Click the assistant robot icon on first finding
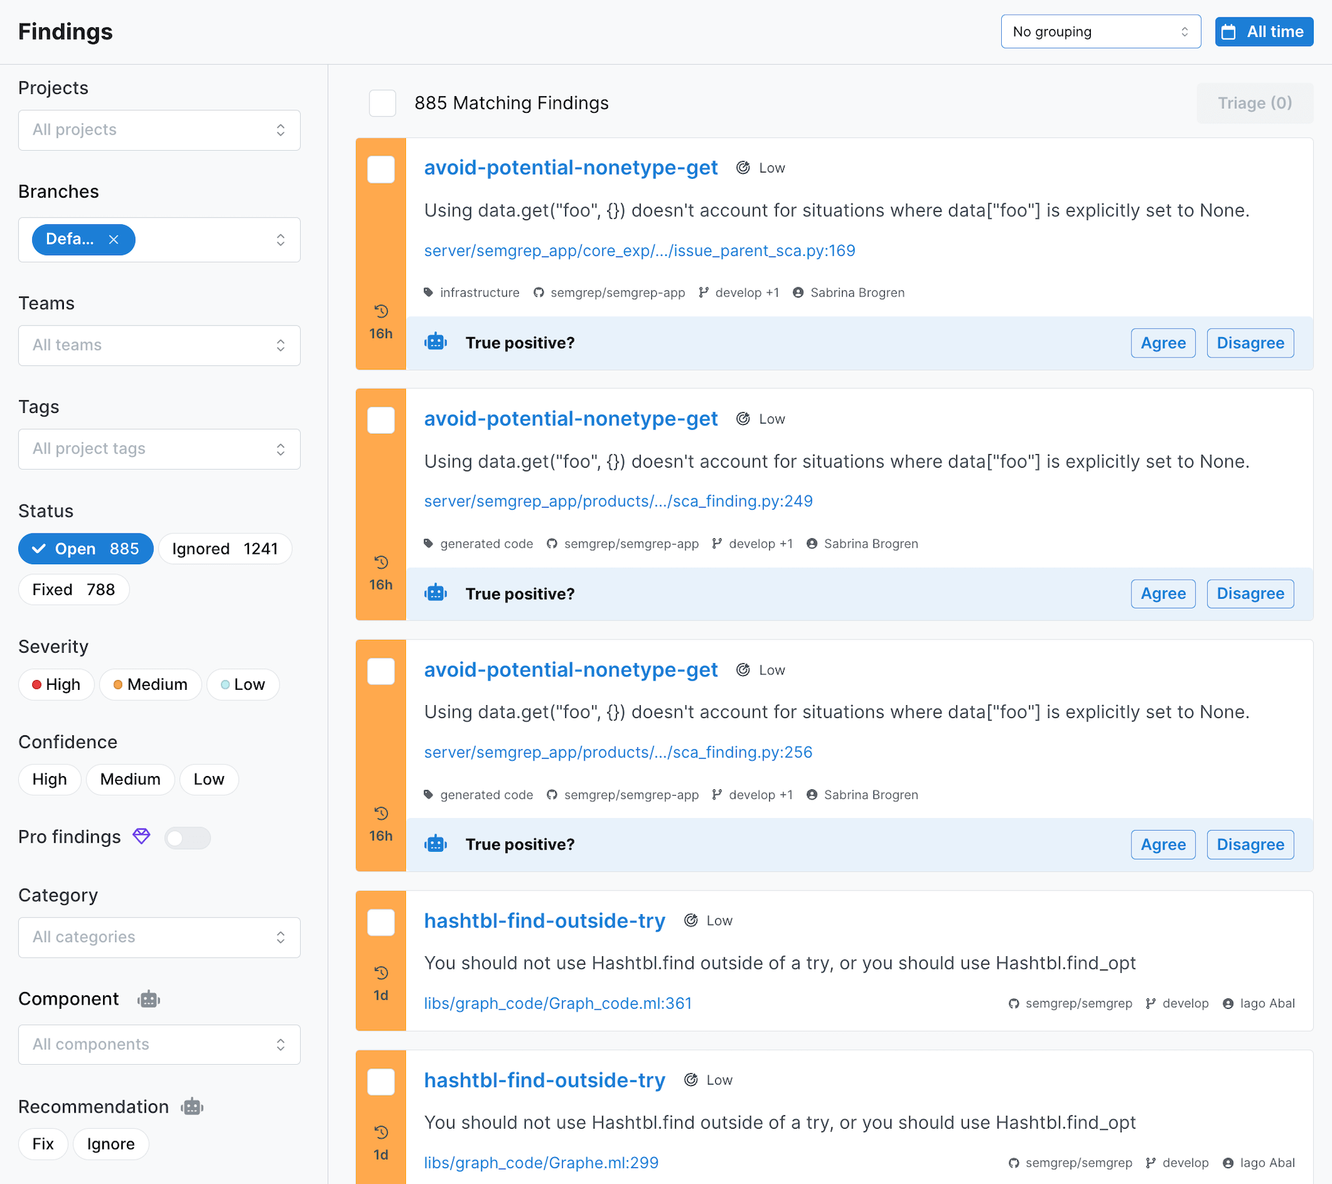The image size is (1332, 1184). click(x=435, y=342)
